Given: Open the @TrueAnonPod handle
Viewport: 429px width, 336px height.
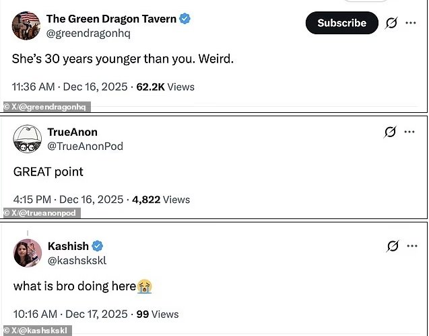Looking at the screenshot, I should point(85,146).
